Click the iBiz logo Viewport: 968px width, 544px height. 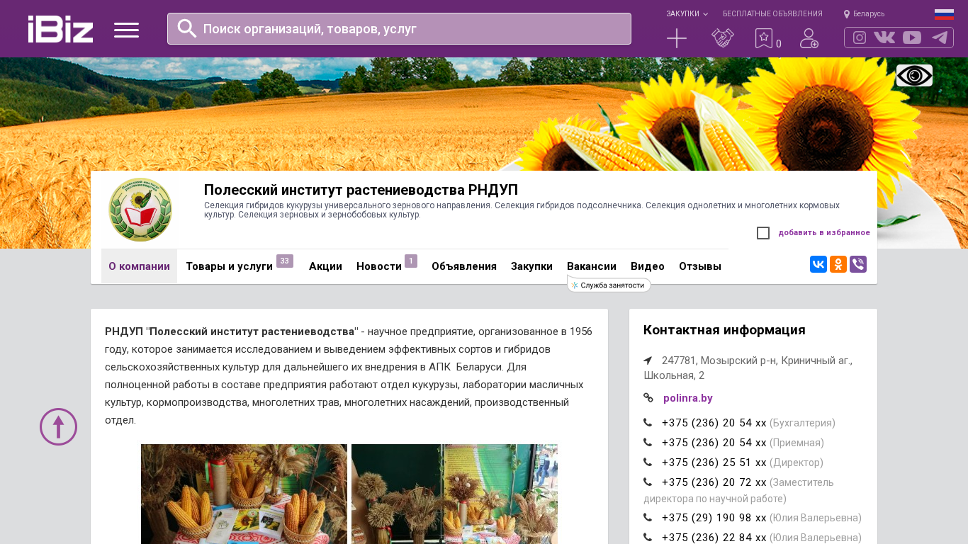[x=60, y=29]
